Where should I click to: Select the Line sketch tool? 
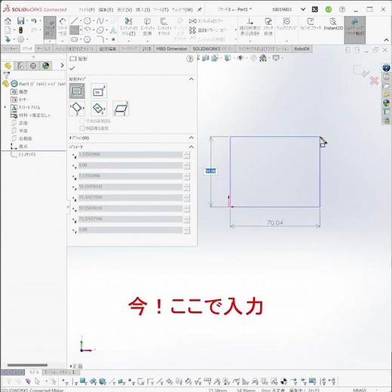(74, 21)
